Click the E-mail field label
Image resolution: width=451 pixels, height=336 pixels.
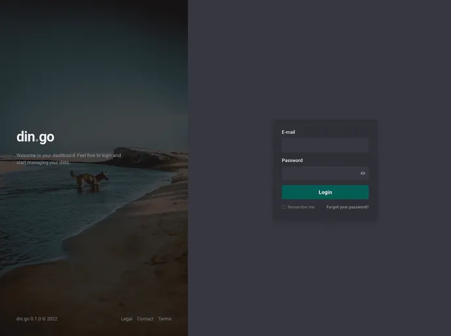click(288, 132)
